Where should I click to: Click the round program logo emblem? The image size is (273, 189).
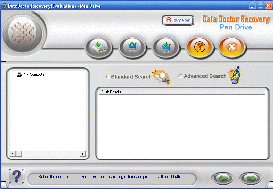[x=22, y=33]
